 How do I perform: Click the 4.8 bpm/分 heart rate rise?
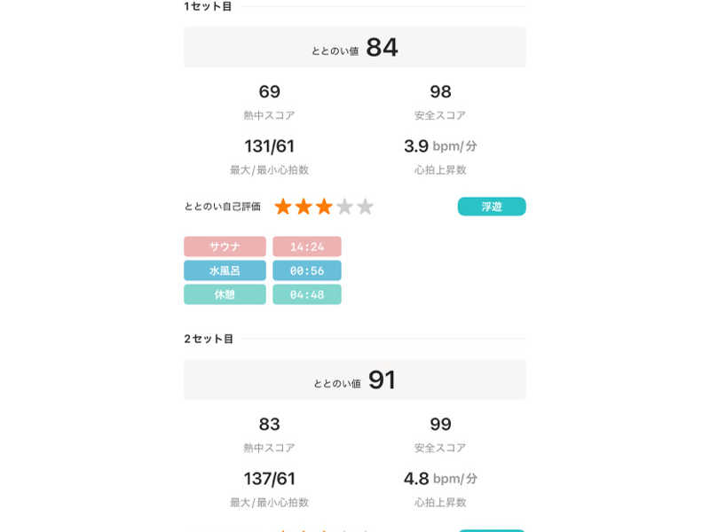[x=440, y=479]
